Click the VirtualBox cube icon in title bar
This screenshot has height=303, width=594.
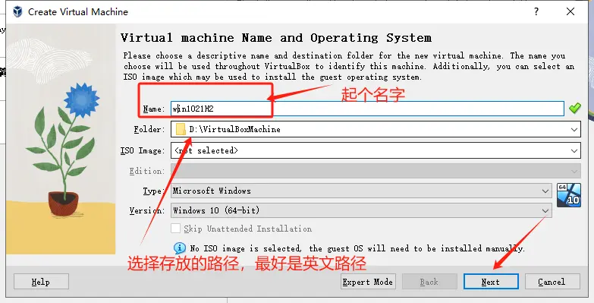(17, 11)
